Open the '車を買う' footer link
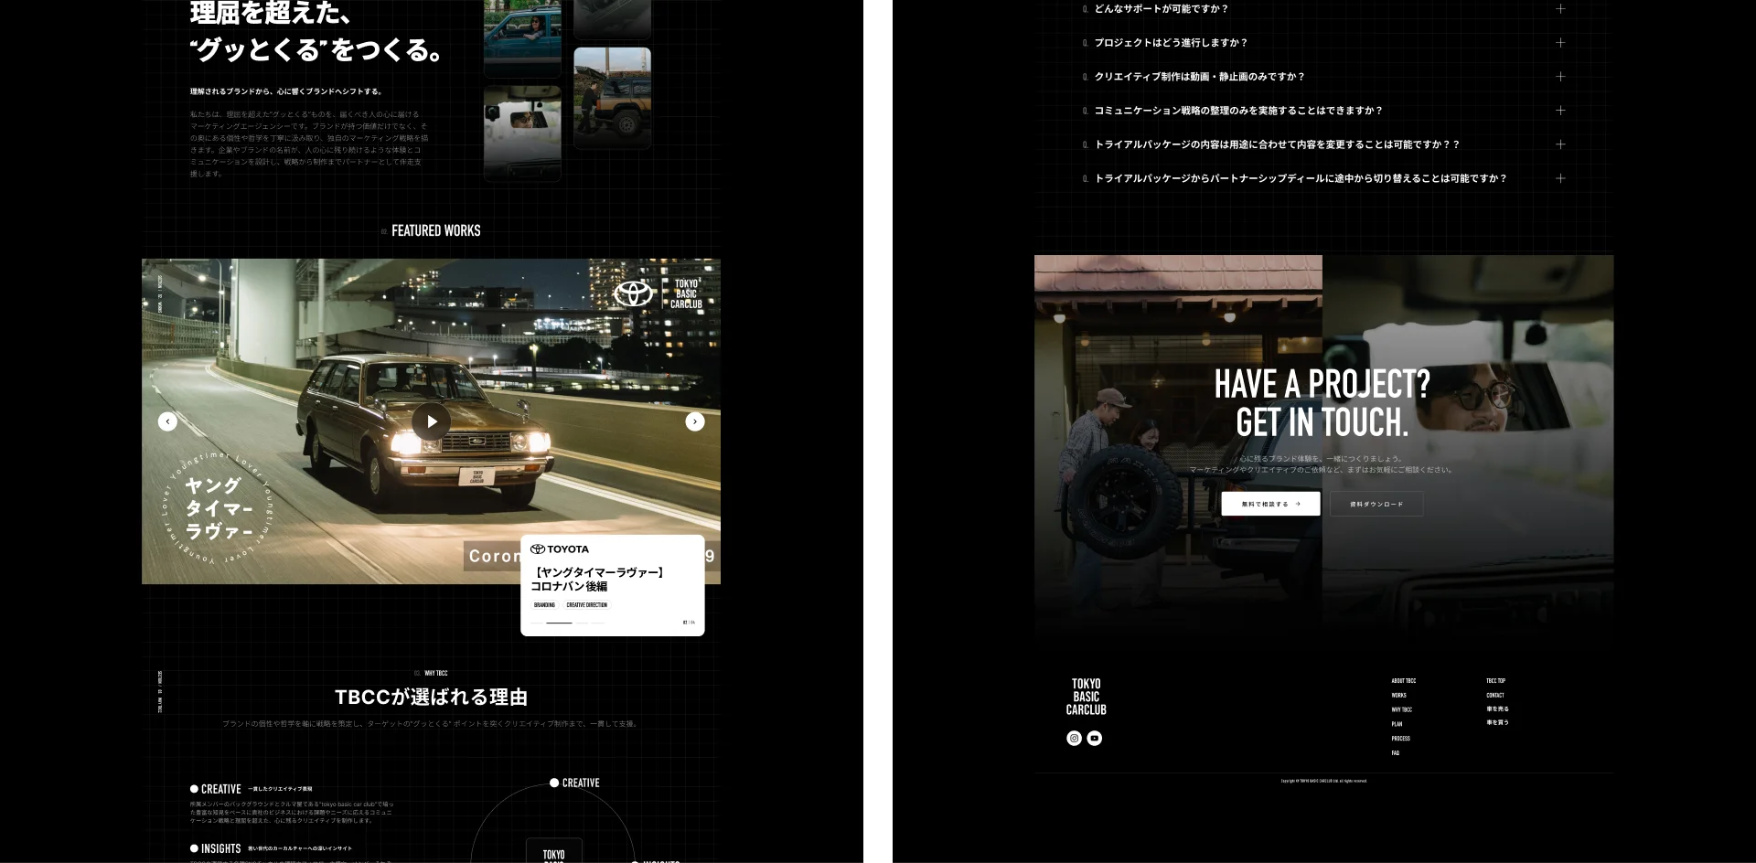 [1497, 722]
